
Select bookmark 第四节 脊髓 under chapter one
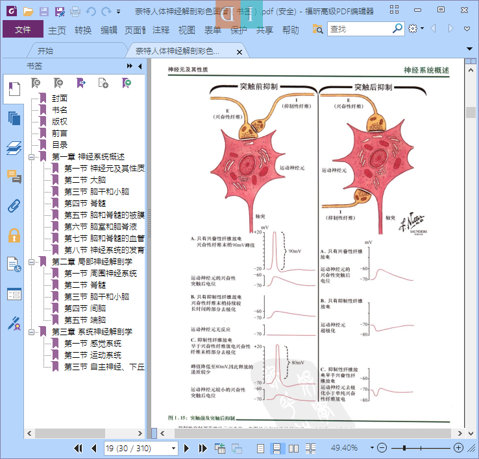(x=85, y=204)
